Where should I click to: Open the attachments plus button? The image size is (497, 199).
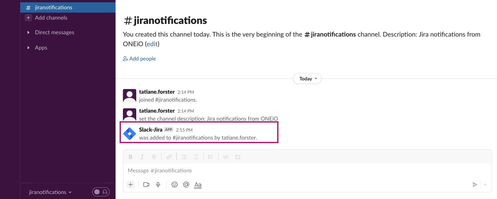click(131, 185)
